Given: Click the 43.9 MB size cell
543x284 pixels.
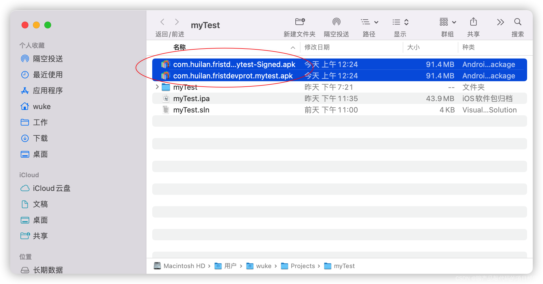Looking at the screenshot, I should click(440, 99).
